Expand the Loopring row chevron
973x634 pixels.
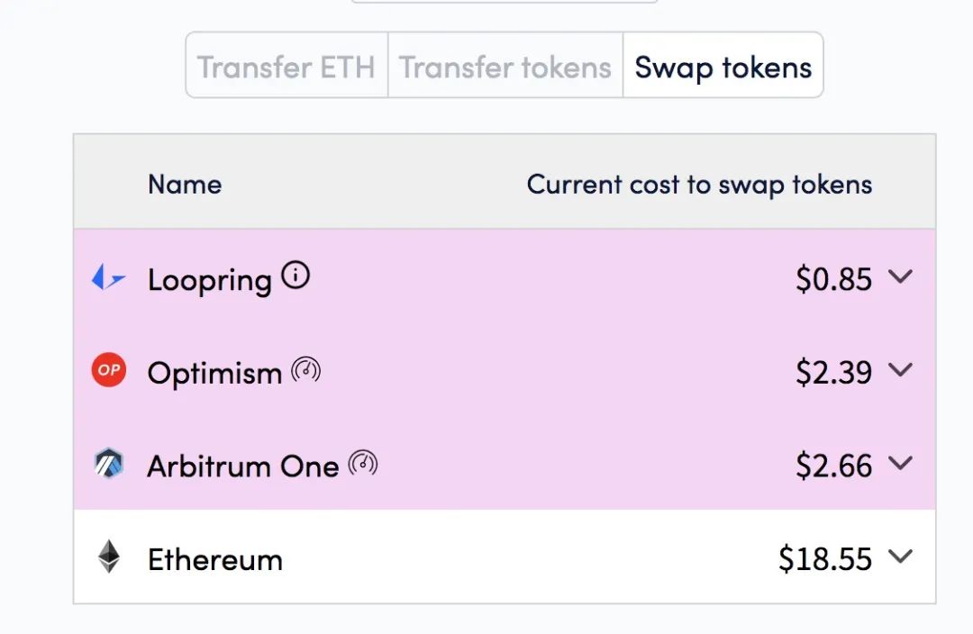pyautogui.click(x=900, y=276)
